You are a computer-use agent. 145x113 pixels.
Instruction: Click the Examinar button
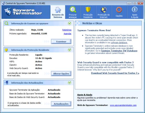tap(61, 42)
